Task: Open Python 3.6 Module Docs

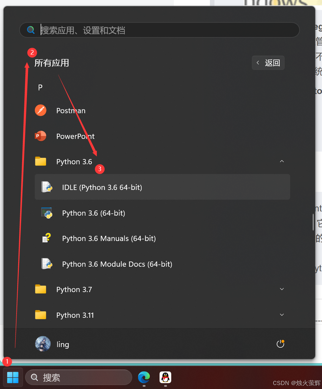Action: point(117,264)
